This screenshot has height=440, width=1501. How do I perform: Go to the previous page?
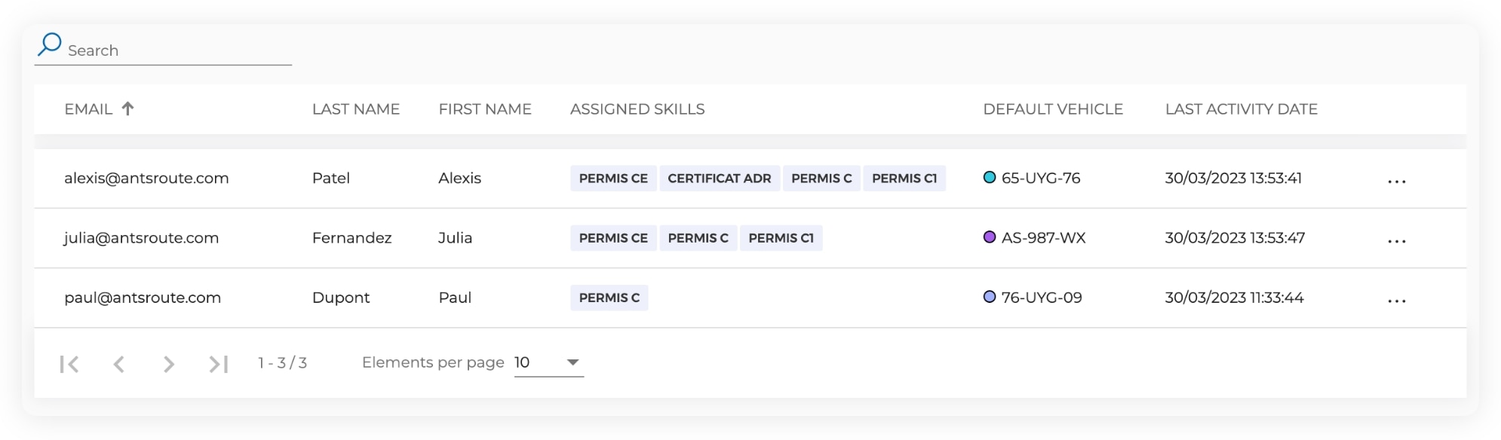(x=118, y=364)
